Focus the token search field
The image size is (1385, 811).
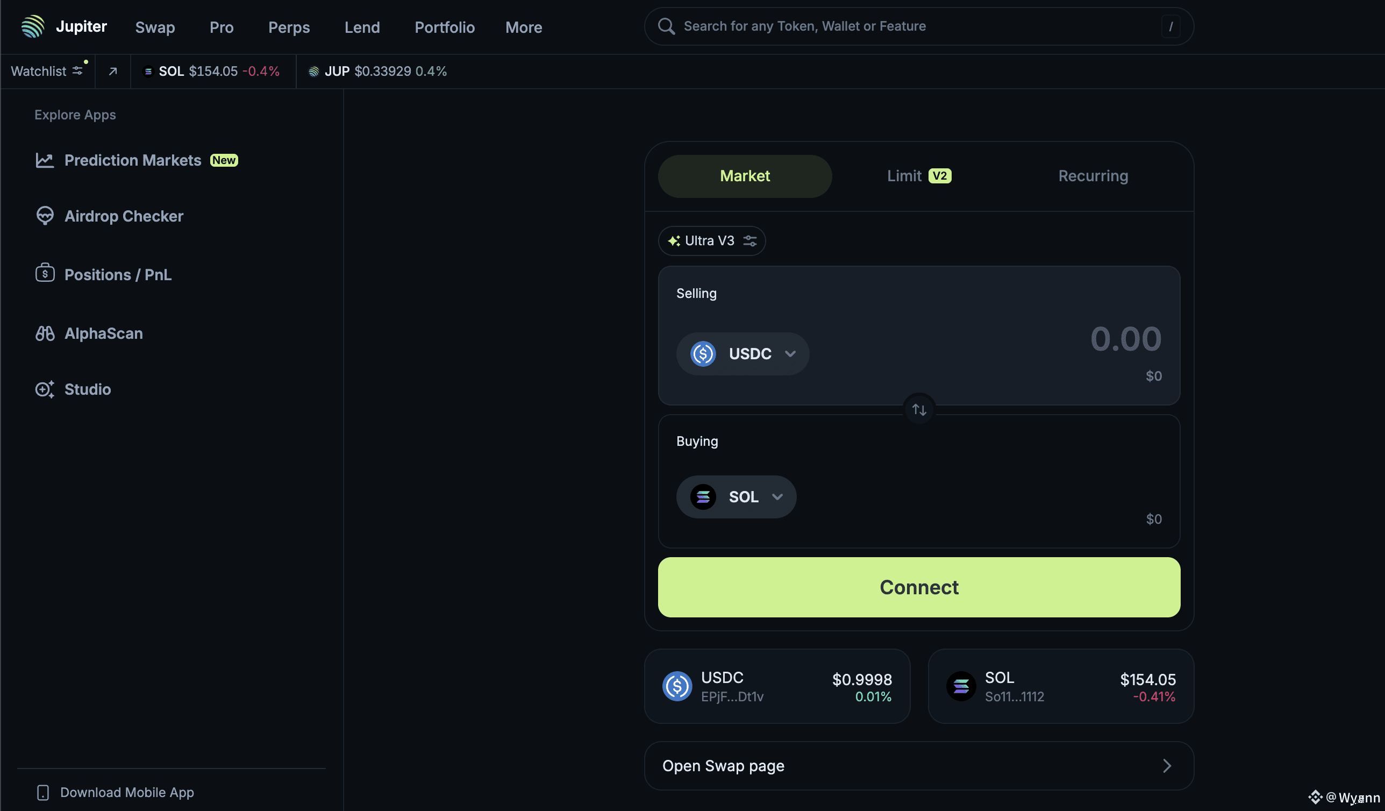pos(912,26)
